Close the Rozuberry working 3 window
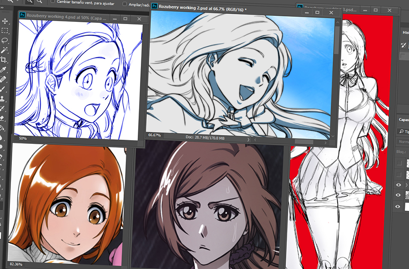 point(389,10)
